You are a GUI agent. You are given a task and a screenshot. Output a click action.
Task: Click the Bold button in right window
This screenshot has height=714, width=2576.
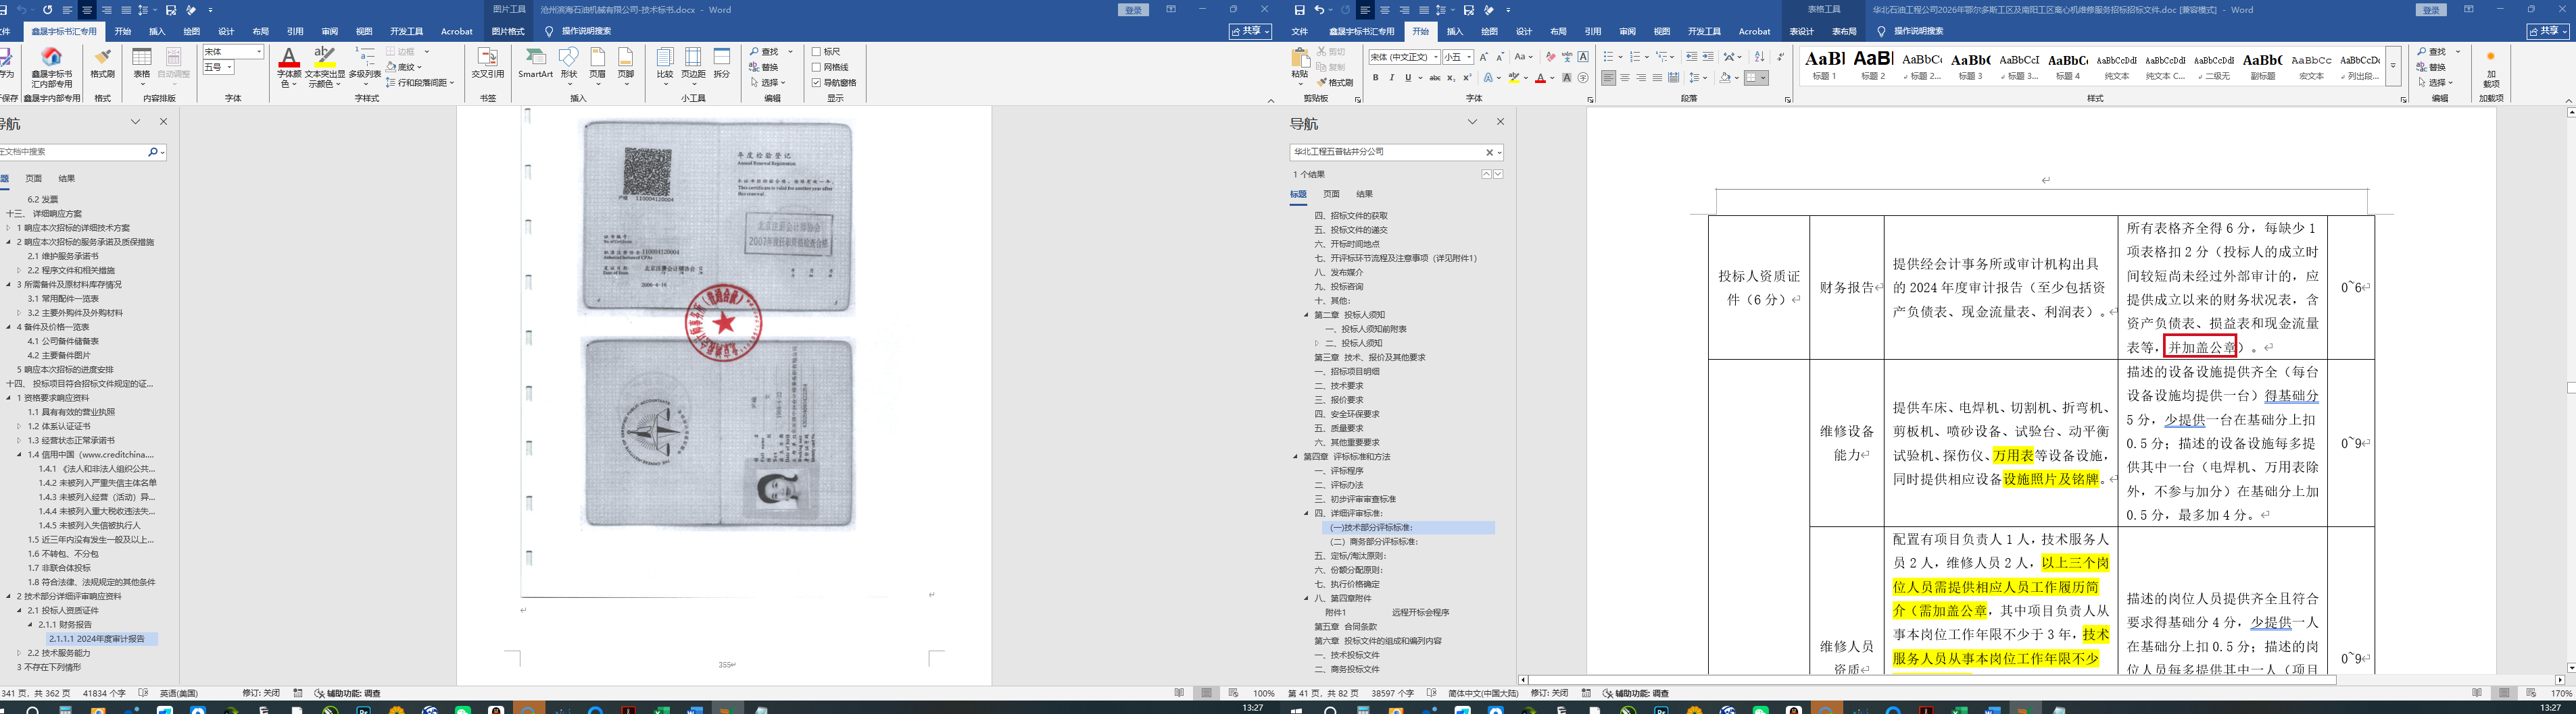pyautogui.click(x=1375, y=77)
